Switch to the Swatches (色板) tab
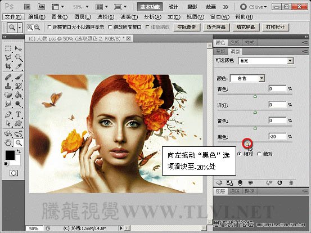Image resolution: width=311 pixels, height=233 pixels. (x=235, y=42)
